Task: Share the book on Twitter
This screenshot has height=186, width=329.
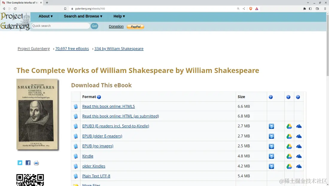Action: click(x=20, y=163)
